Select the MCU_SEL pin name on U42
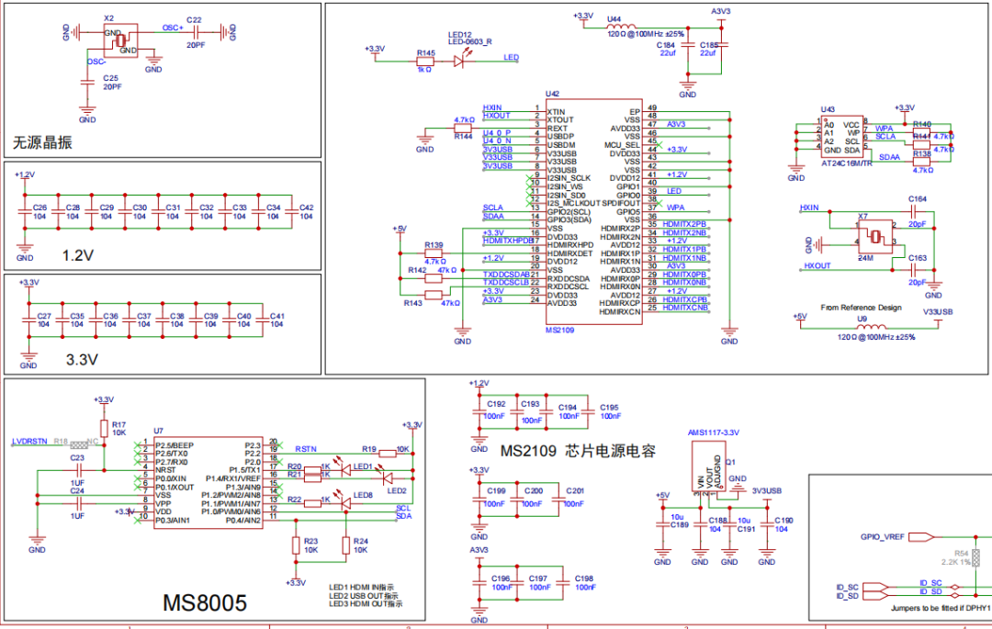This screenshot has width=992, height=629. (x=622, y=145)
